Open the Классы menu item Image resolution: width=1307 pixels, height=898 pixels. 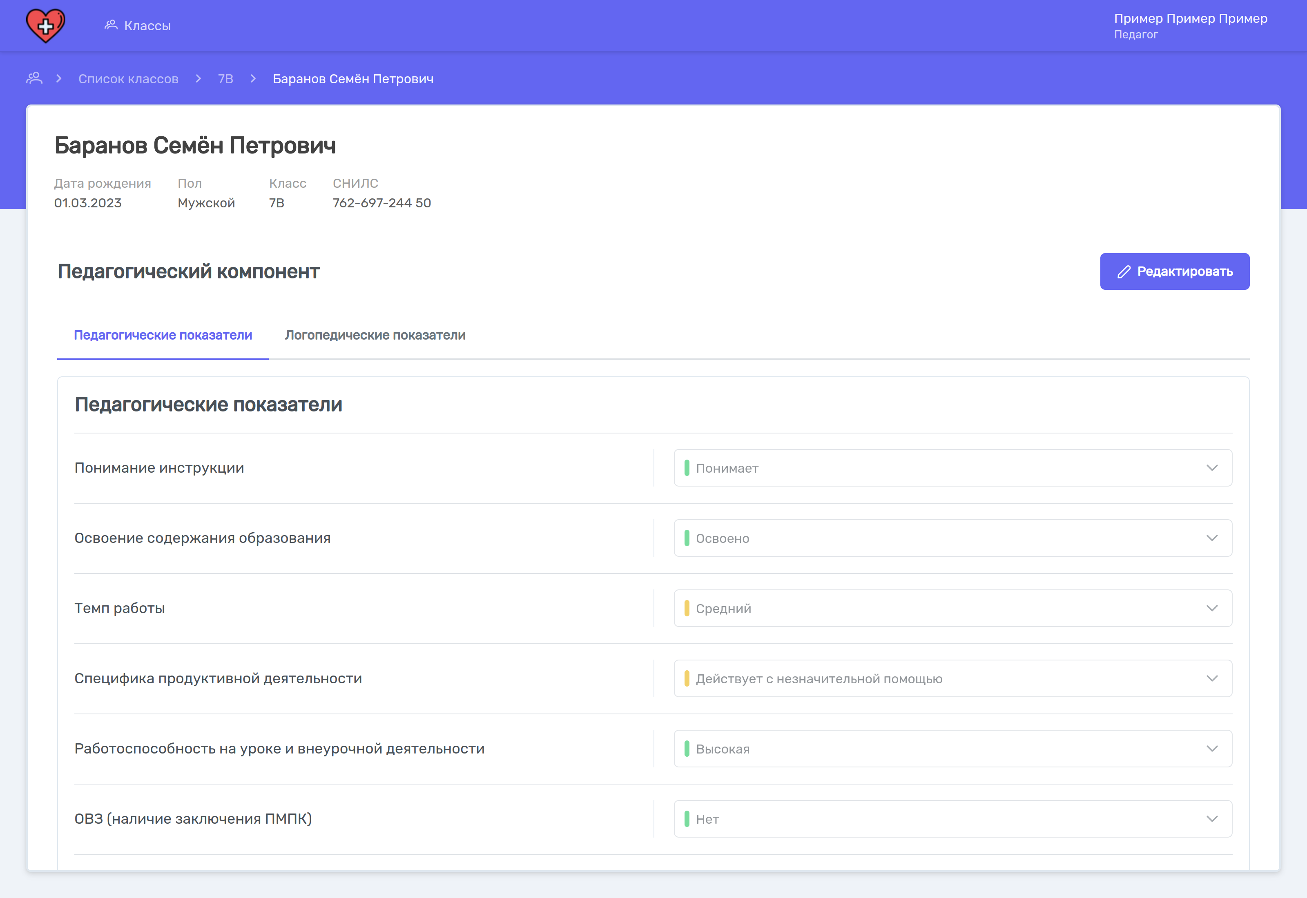(147, 26)
